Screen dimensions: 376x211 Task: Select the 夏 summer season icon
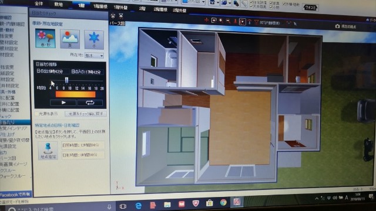click(x=70, y=39)
